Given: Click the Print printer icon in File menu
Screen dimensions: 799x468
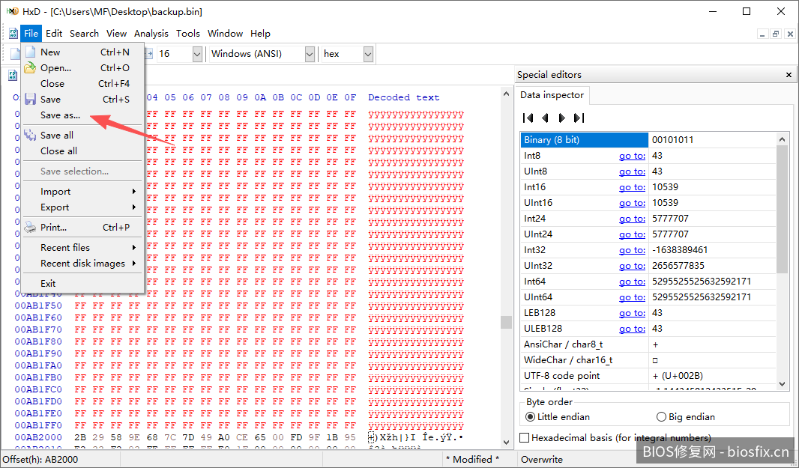Looking at the screenshot, I should [x=30, y=227].
